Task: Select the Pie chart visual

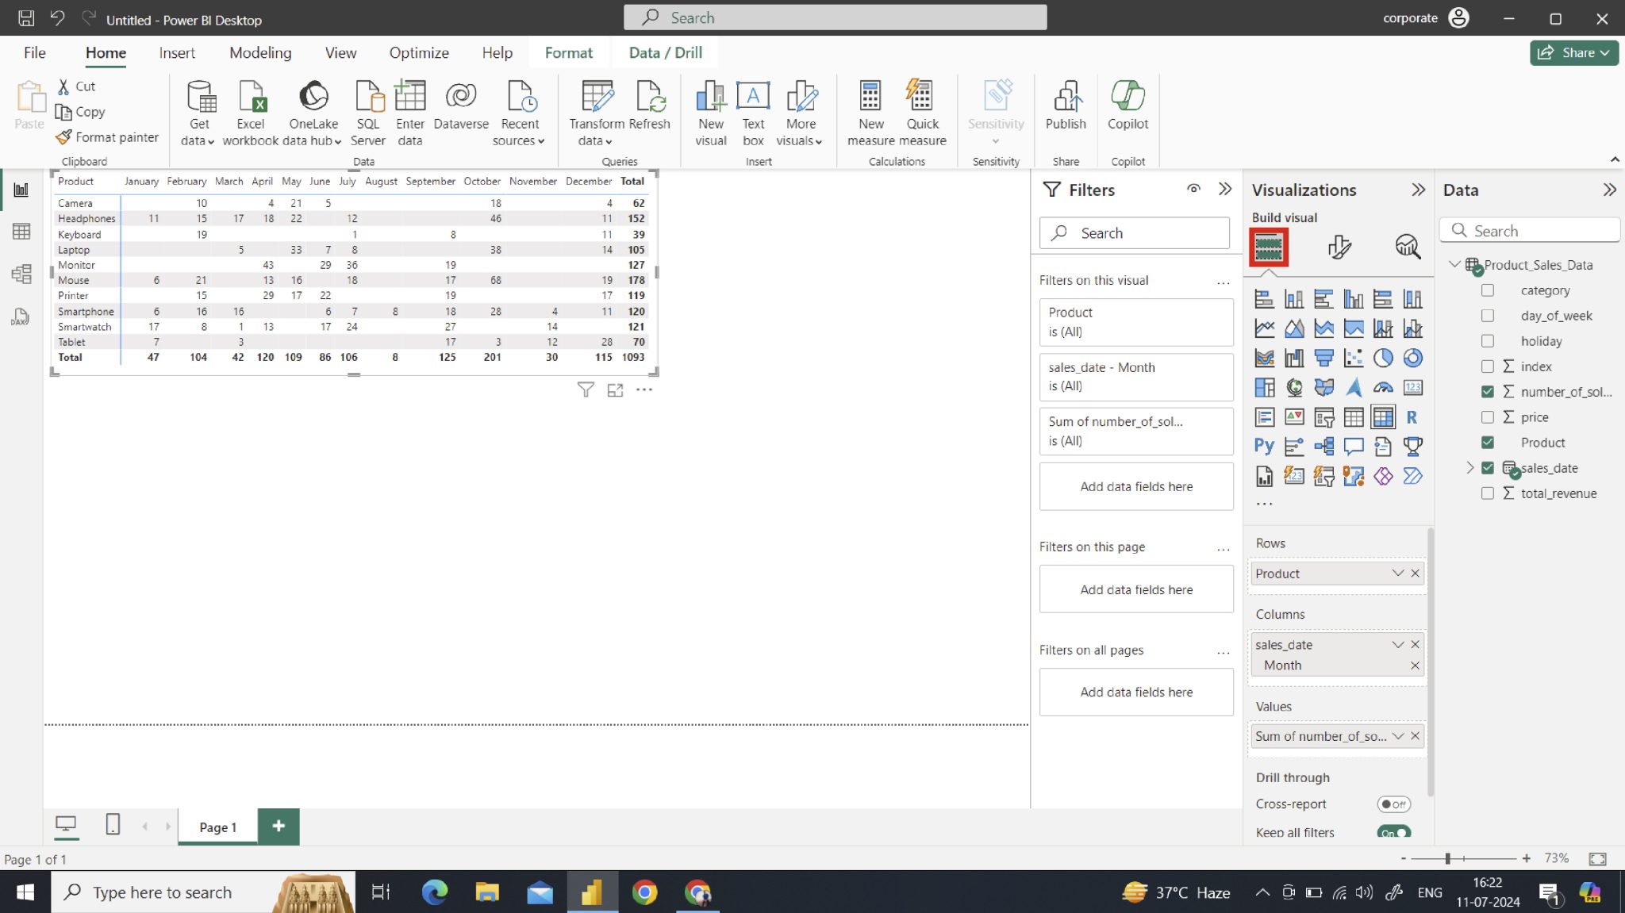Action: pos(1384,357)
